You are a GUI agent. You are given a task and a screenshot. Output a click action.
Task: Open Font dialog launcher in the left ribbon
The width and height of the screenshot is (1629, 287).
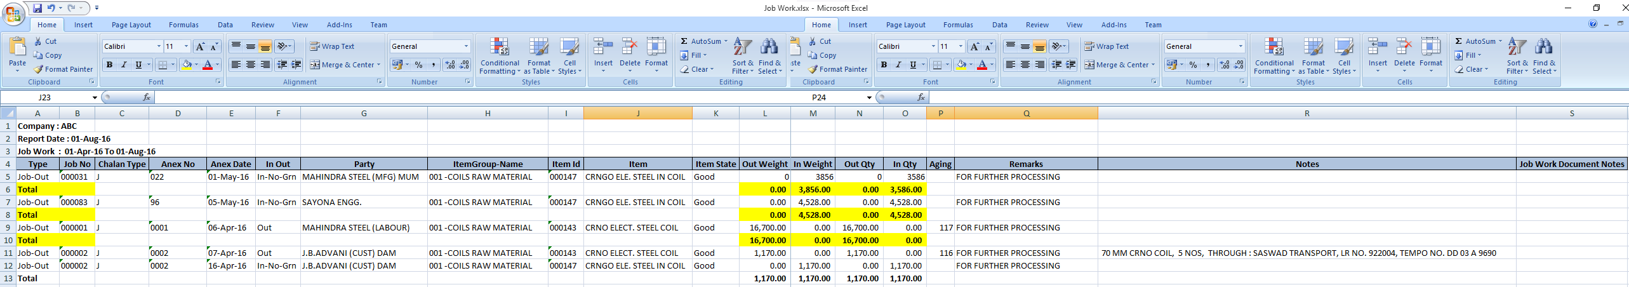pos(218,82)
